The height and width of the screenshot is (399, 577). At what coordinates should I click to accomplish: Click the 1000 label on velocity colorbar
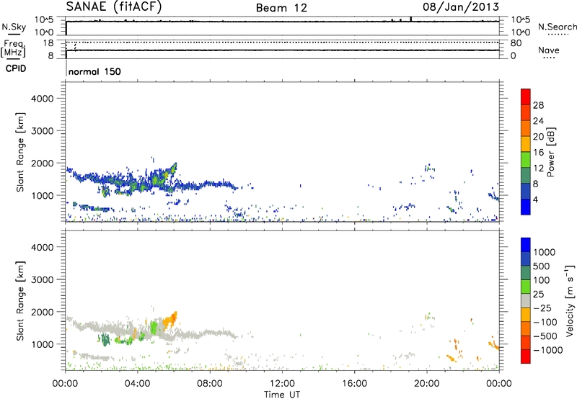pyautogui.click(x=545, y=252)
